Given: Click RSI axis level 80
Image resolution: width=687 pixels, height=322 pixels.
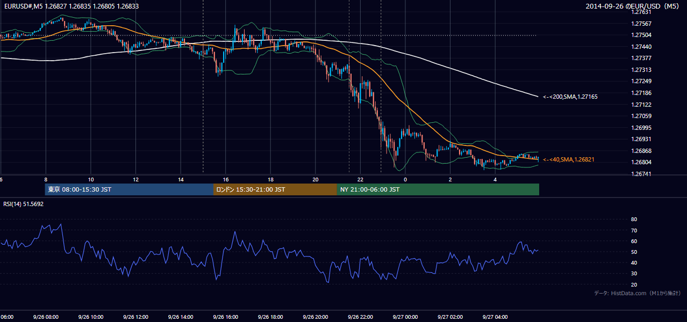Looking at the screenshot, I should pyautogui.click(x=634, y=219).
